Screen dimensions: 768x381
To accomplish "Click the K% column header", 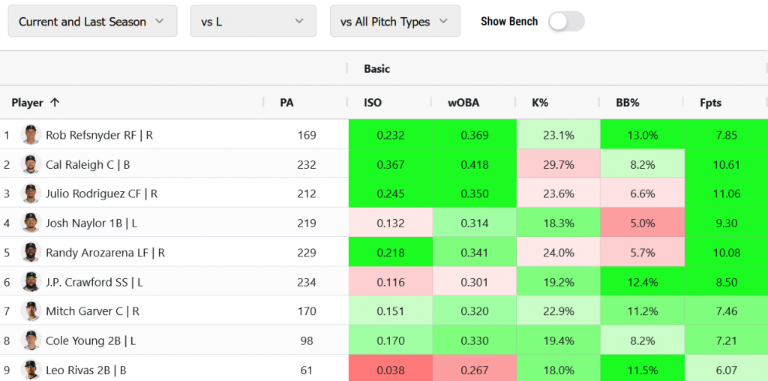I will (x=540, y=103).
